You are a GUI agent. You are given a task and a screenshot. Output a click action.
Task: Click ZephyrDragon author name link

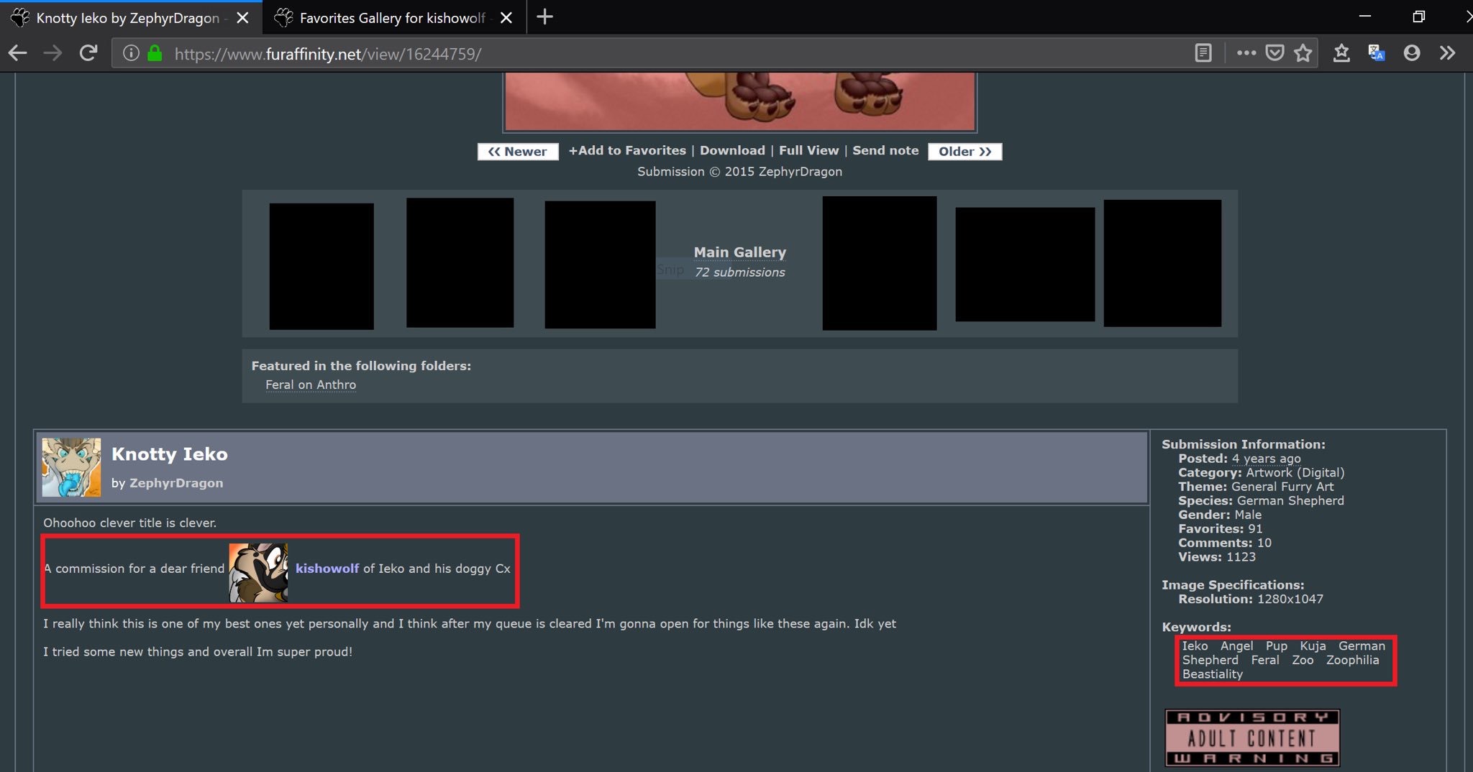pos(176,483)
